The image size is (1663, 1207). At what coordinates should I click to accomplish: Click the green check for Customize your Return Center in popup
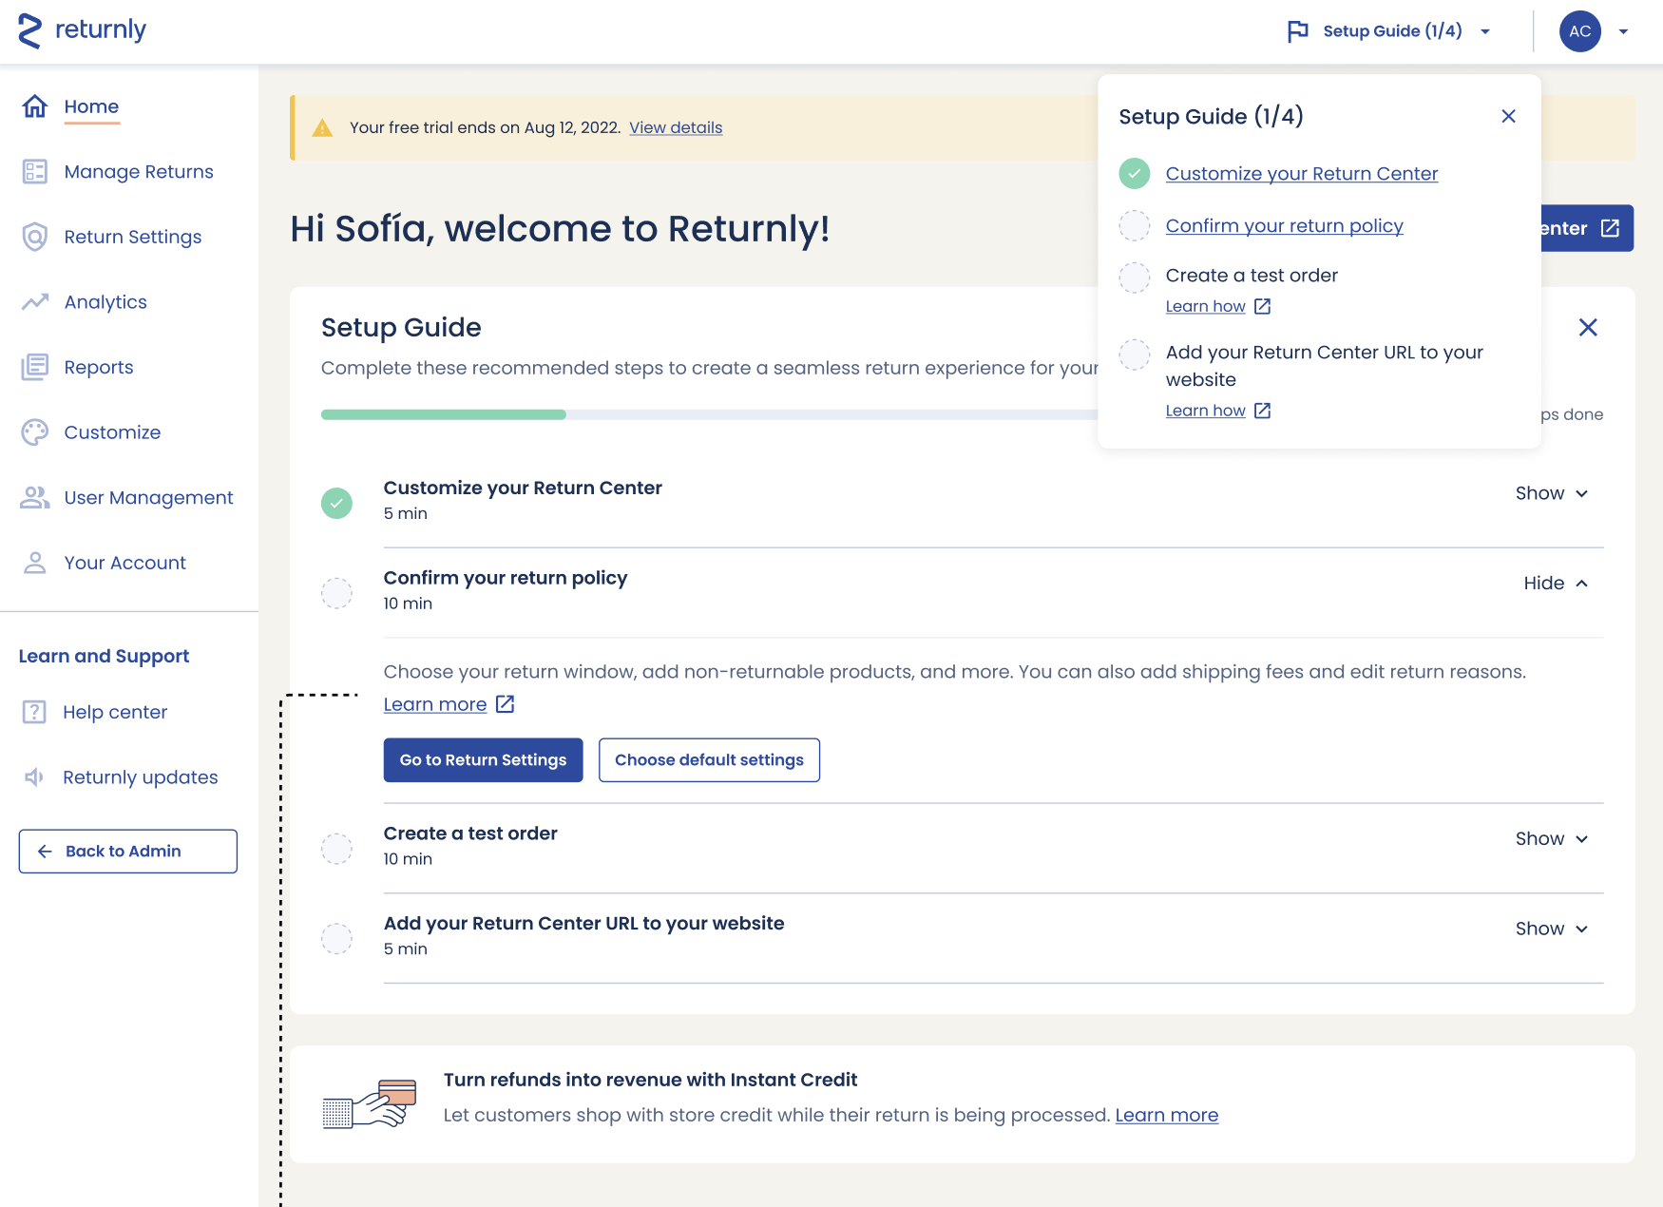(1135, 173)
